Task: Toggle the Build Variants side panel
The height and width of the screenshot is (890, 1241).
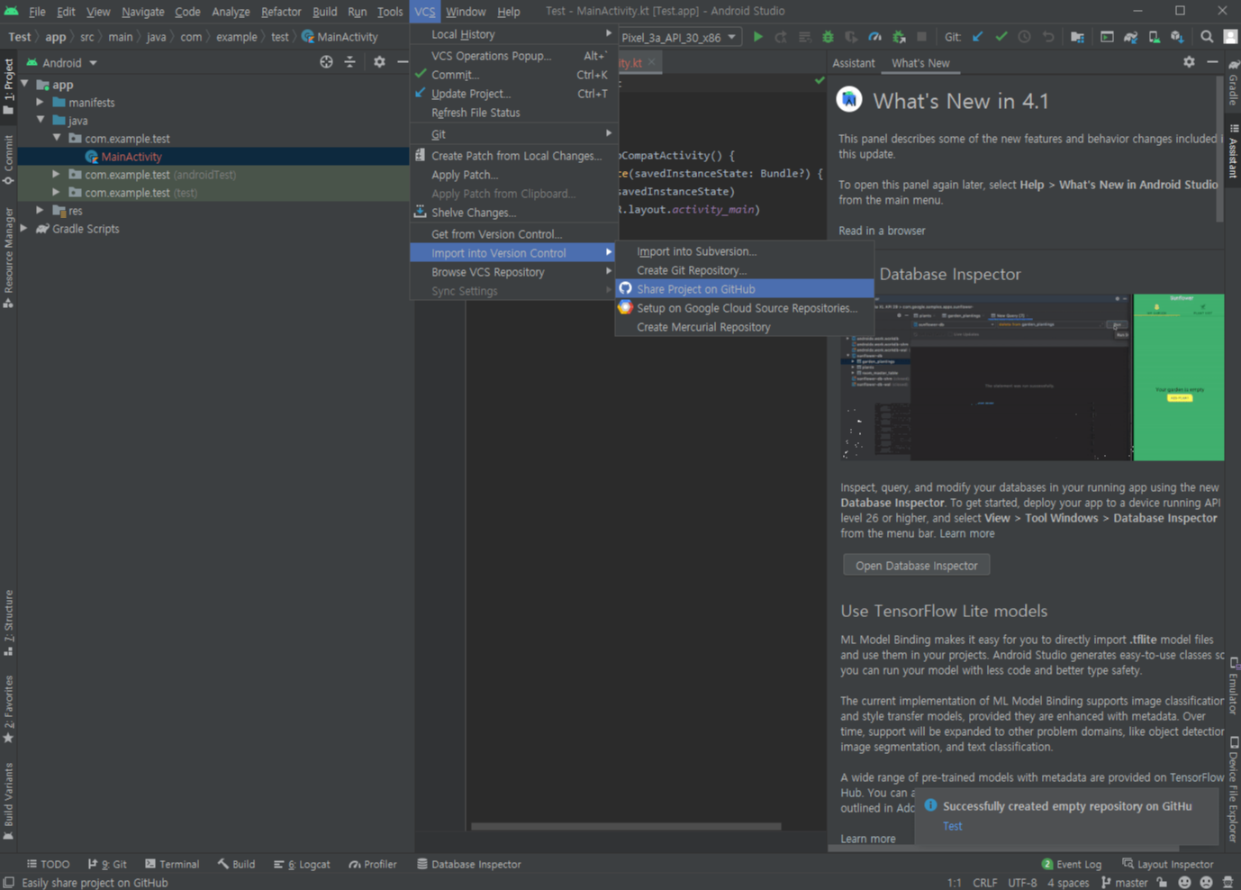Action: tap(8, 802)
